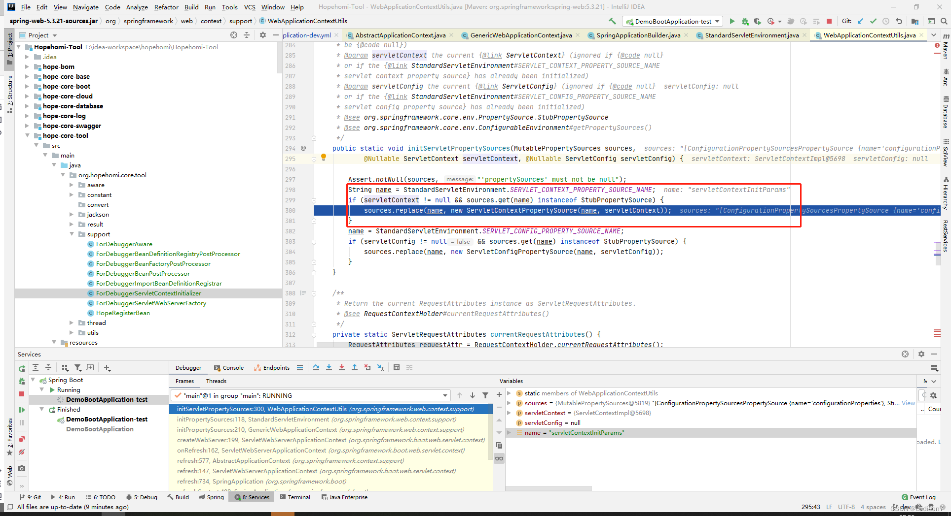
Task: Open ForDebuggerAware class in project tree
Action: (124, 244)
